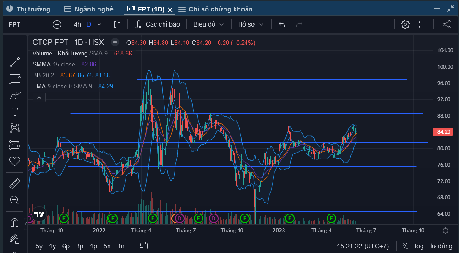The image size is (459, 253).
Task: Expand the timeframe interval dropdown arrow
Action: [x=99, y=25]
